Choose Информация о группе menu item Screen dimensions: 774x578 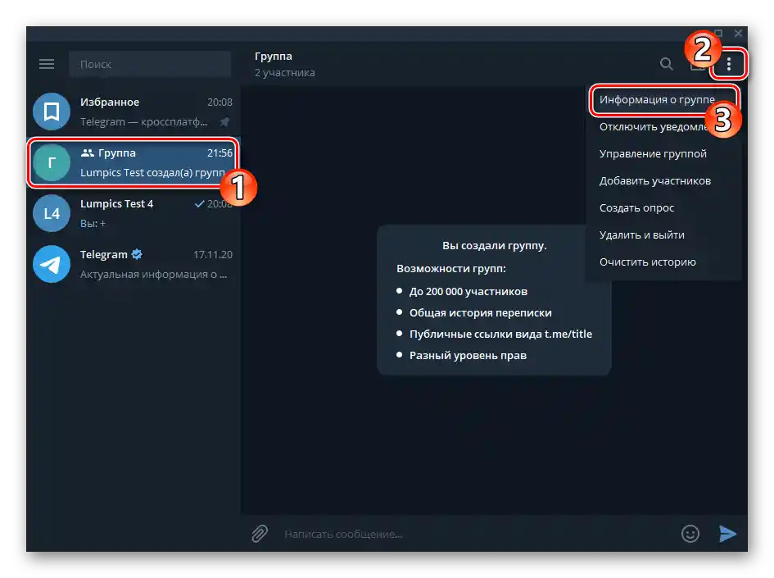coord(663,100)
